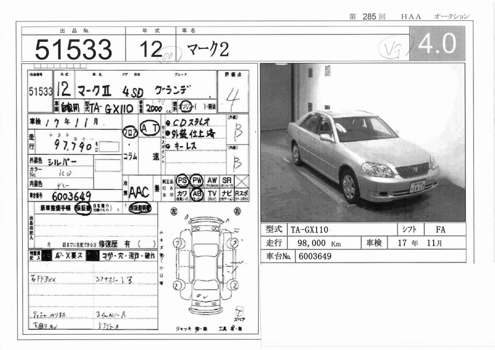
Task: Click the HAA text at the top
Action: tap(411, 17)
